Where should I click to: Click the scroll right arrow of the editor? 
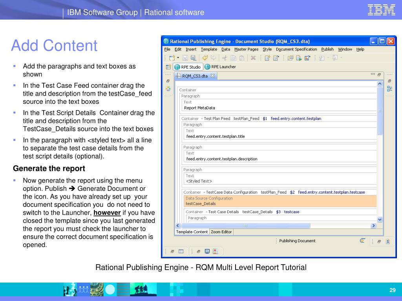374,225
